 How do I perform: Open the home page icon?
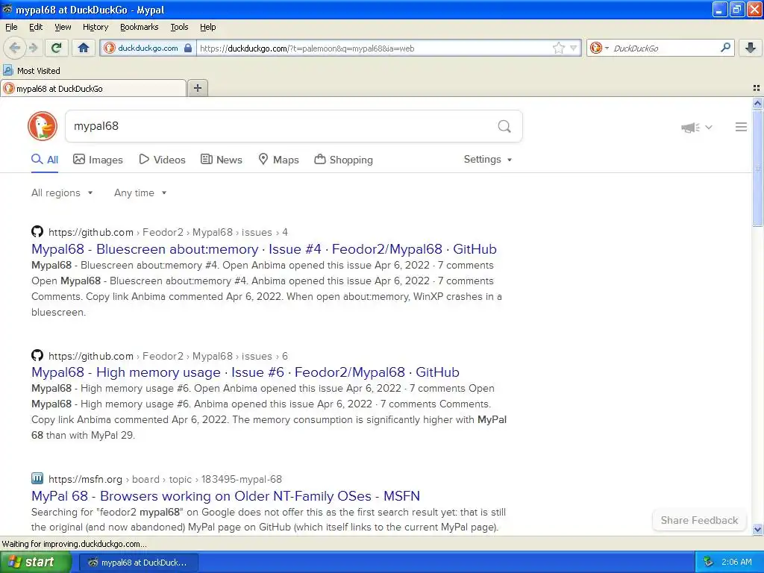[84, 48]
